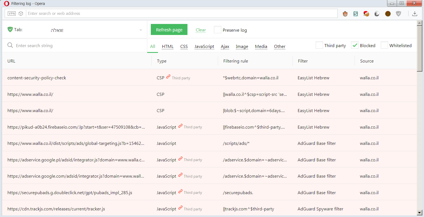
Task: Click the VPN badge in address bar
Action: (12, 13)
